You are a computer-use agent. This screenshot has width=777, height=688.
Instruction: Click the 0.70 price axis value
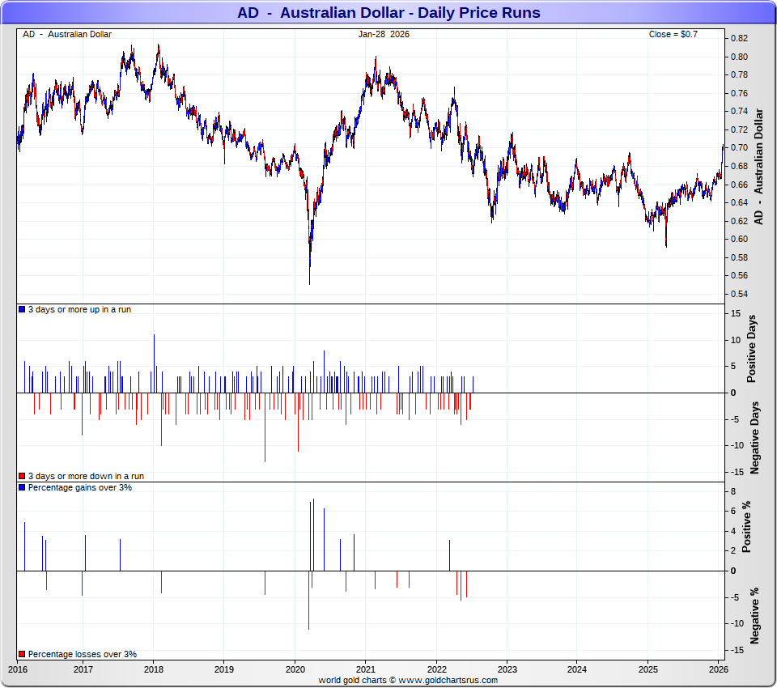click(739, 147)
